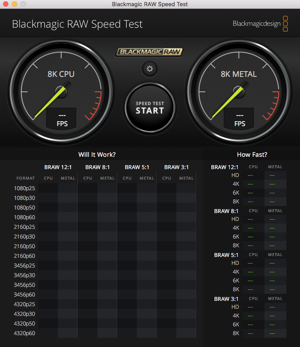Click HD row under How Fast BRAW 12:1
This screenshot has height=347, width=300.
click(258, 175)
